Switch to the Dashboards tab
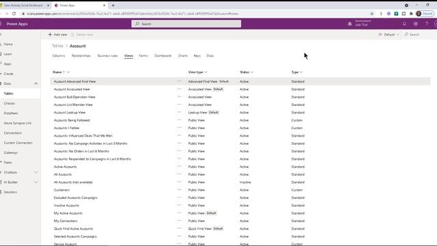The height and width of the screenshot is (246, 437). click(x=163, y=56)
